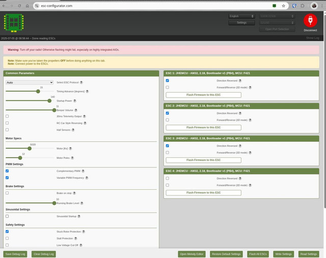The width and height of the screenshot is (326, 258).
Task: Open the baud rate dropdown below port
Action: point(277,22)
